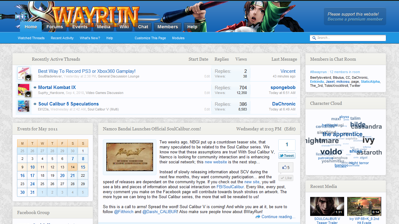Open the Mortal Kombat IX thread
Viewport: 399px width, 224px height.
pyautogui.click(x=57, y=87)
